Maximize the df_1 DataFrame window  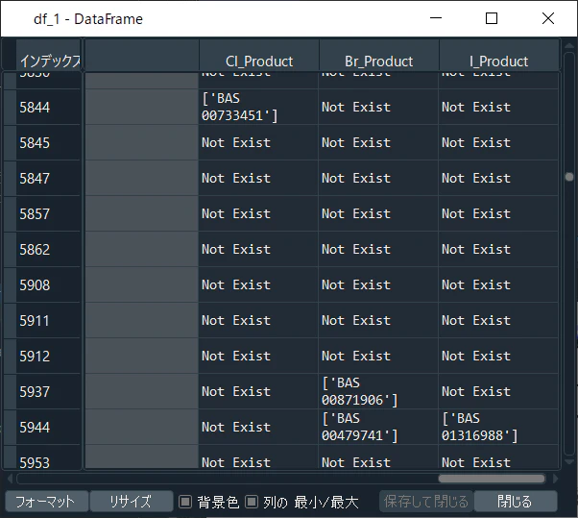[492, 17]
